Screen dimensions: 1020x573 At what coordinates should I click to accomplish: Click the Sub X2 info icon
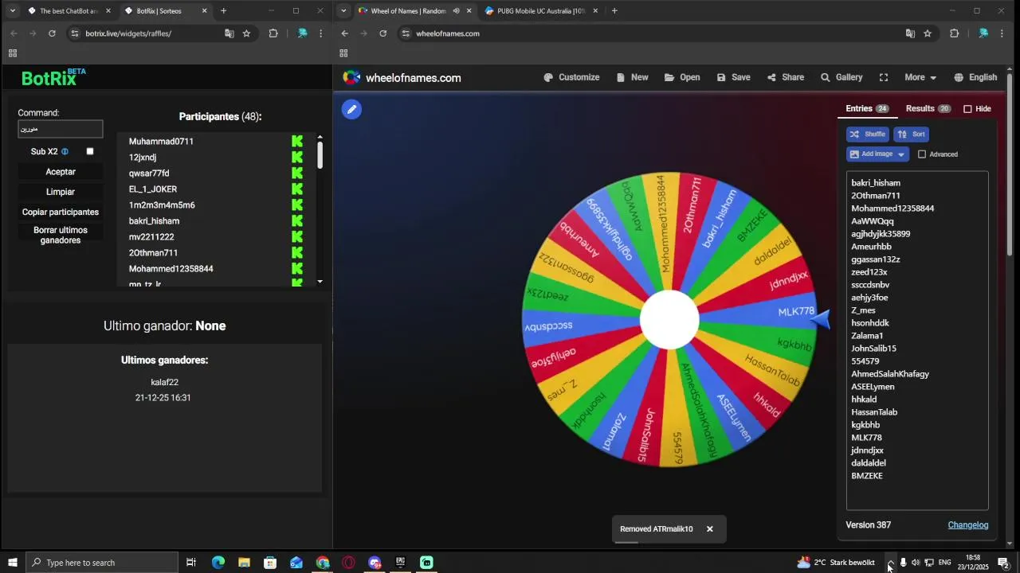click(x=65, y=151)
